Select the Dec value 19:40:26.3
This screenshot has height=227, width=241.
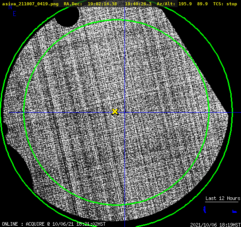point(138,4)
